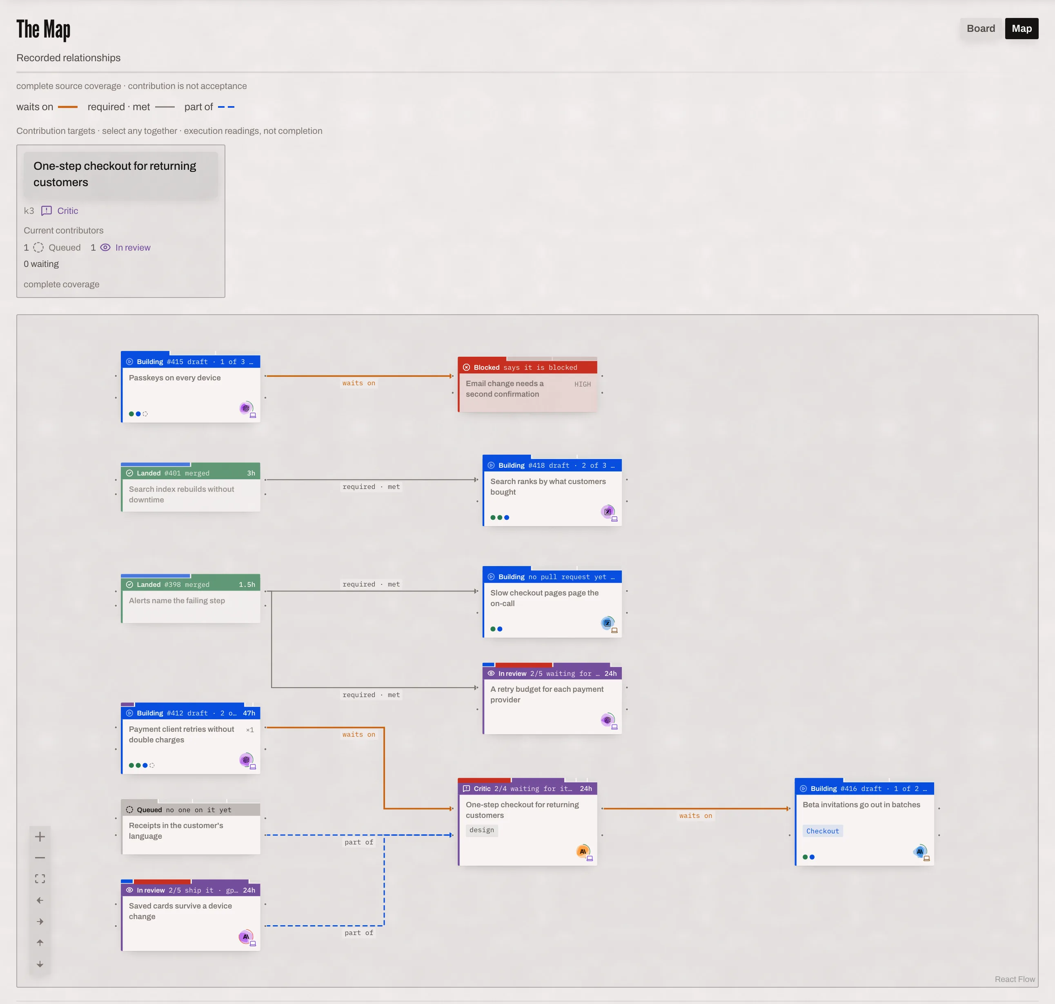Click progress dots on Search ranks card

500,518
